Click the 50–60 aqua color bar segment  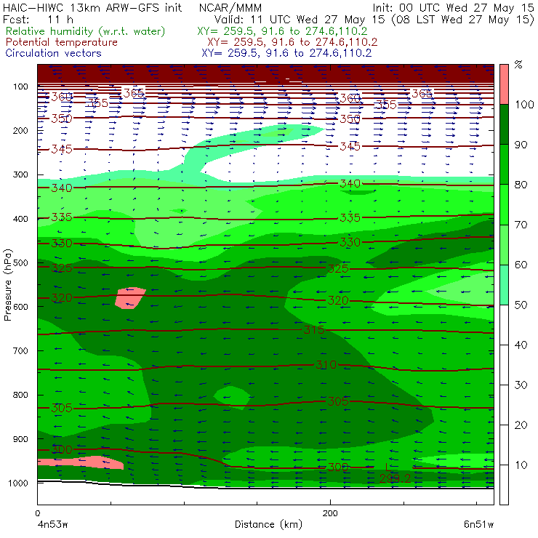(x=504, y=285)
